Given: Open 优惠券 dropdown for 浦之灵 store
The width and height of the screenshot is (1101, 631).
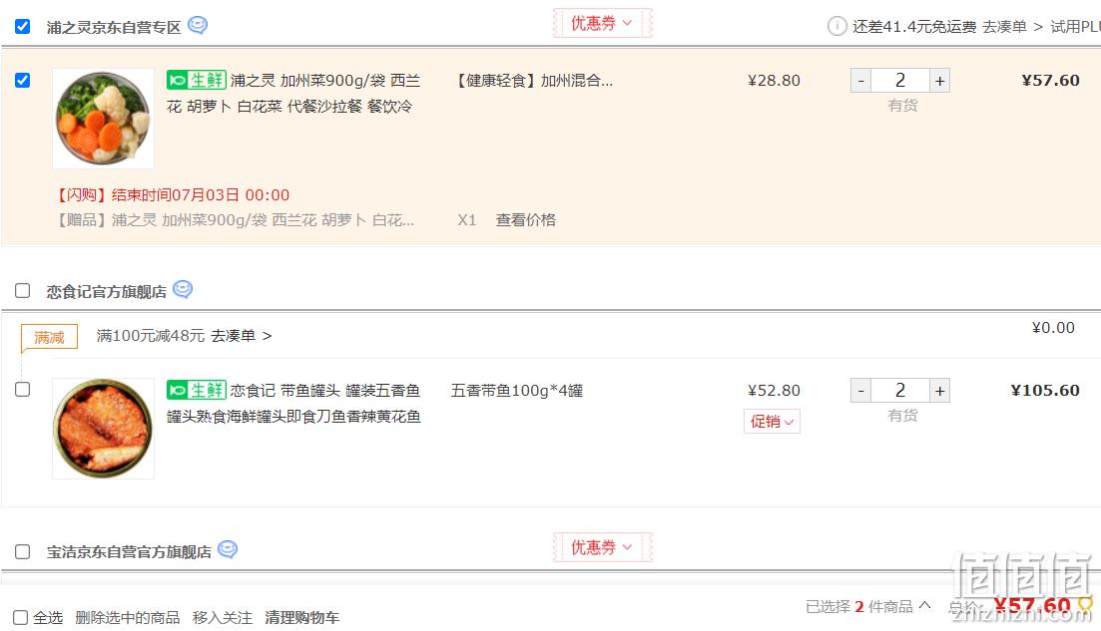Looking at the screenshot, I should [602, 23].
